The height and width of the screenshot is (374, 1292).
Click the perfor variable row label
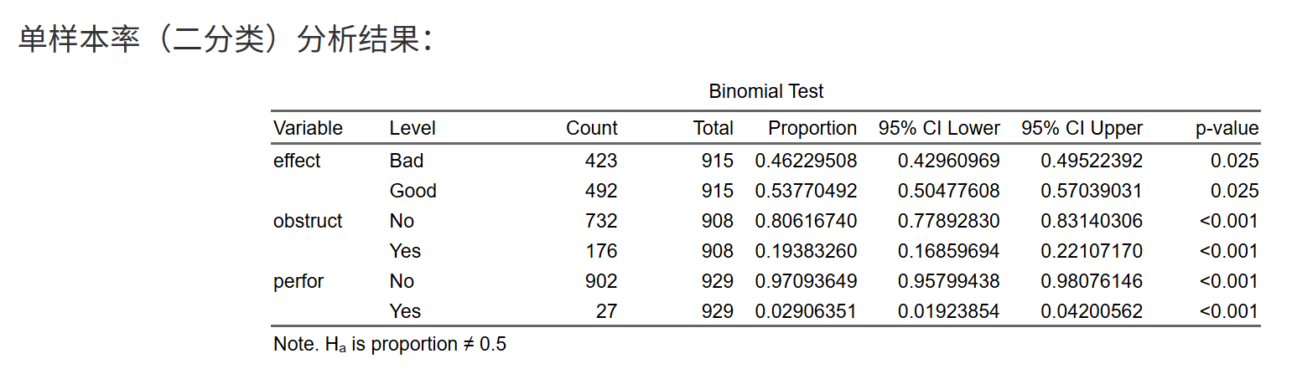click(298, 281)
